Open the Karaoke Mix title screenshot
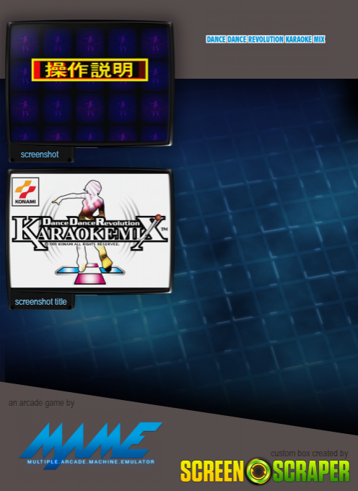This screenshot has width=358, height=491. 89,231
